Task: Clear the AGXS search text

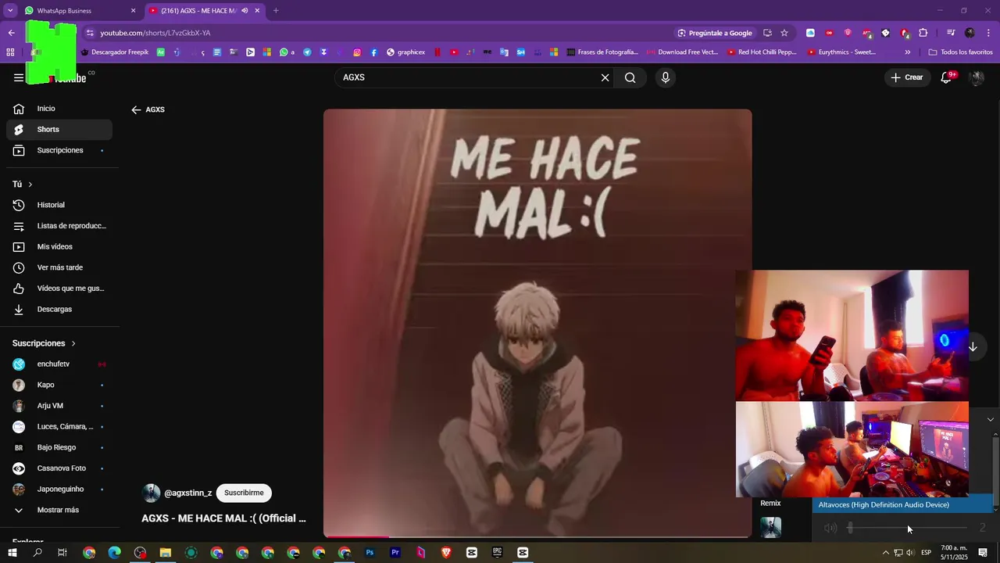Action: [x=605, y=77]
